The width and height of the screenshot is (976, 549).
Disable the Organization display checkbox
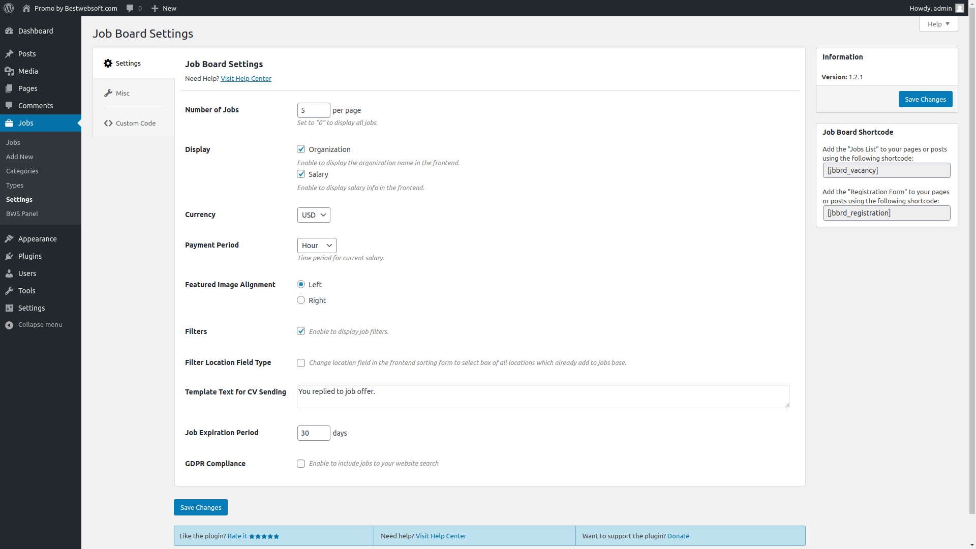pyautogui.click(x=301, y=149)
